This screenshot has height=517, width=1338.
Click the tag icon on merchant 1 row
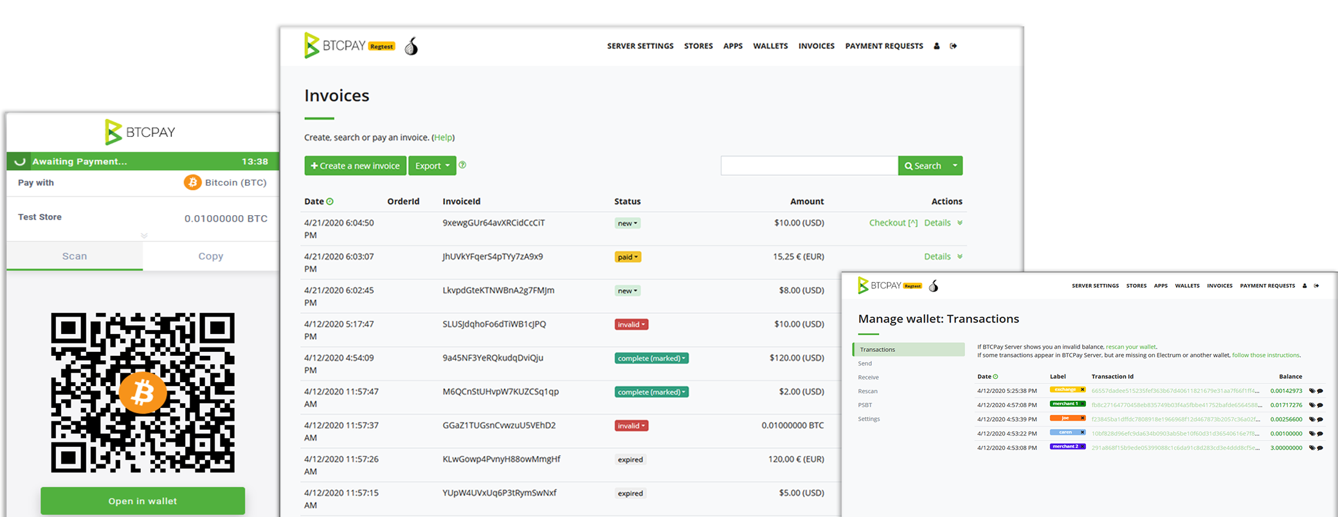pyautogui.click(x=1312, y=405)
